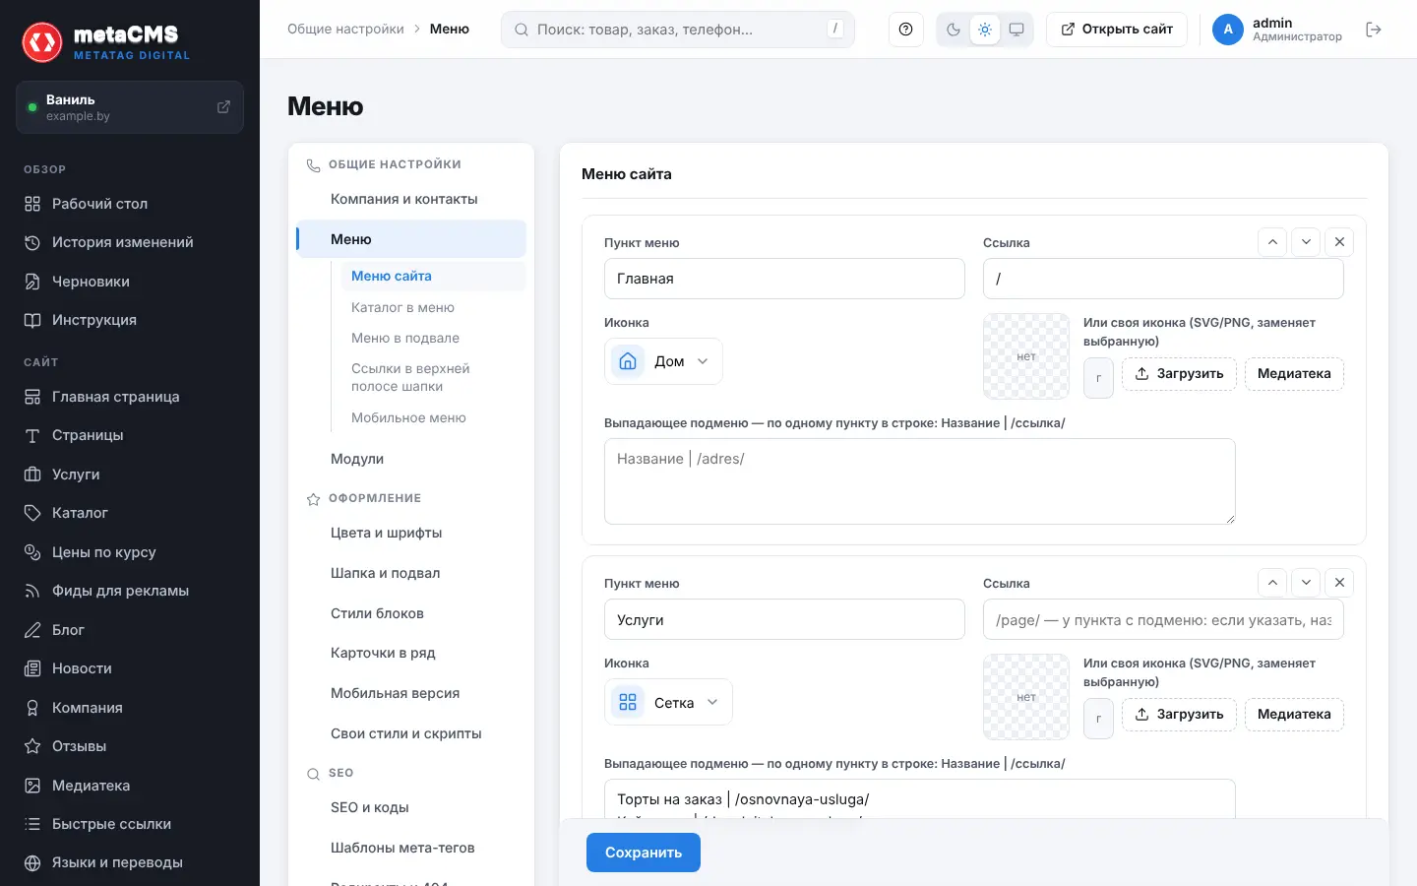
Task: Click the link field of Услуги item
Action: tap(1163, 620)
